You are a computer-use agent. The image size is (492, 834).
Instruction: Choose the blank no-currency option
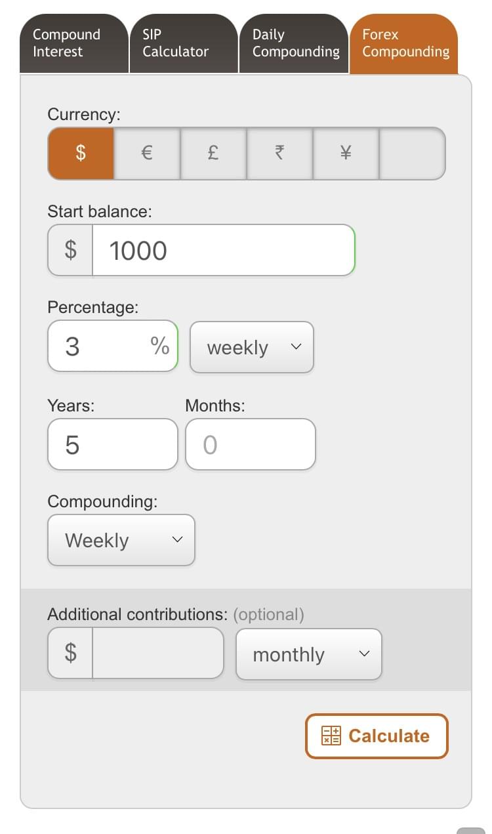coord(412,154)
